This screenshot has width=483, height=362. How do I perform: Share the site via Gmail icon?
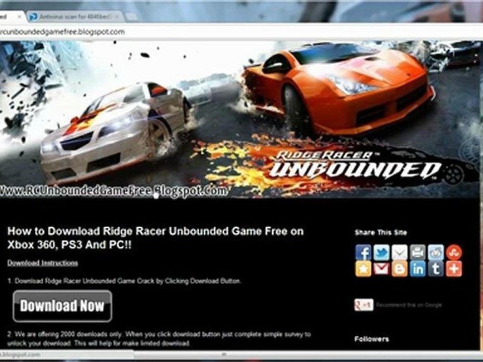click(381, 268)
